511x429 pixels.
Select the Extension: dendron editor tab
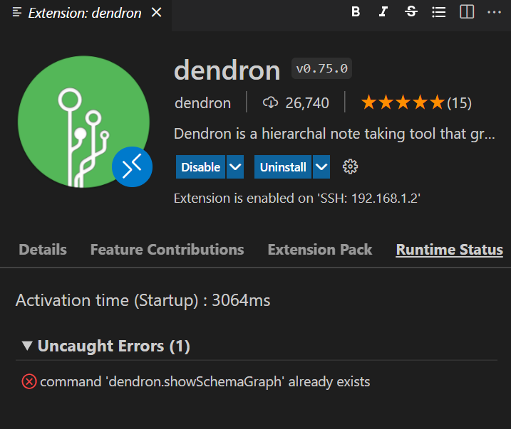(x=86, y=14)
